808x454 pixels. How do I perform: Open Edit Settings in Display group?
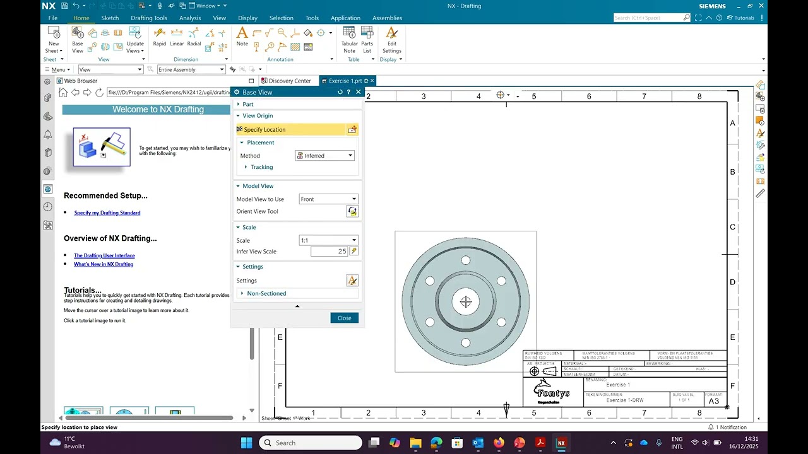coord(391,39)
